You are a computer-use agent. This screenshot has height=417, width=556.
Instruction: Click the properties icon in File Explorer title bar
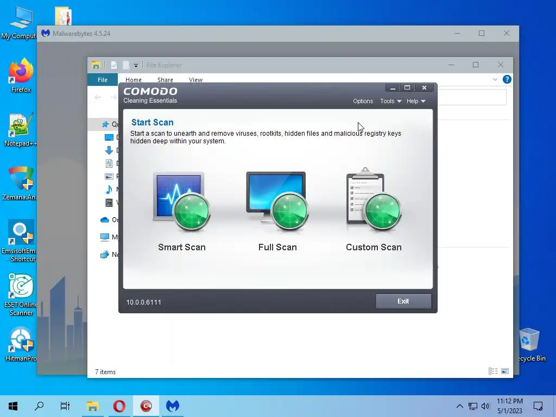114,65
